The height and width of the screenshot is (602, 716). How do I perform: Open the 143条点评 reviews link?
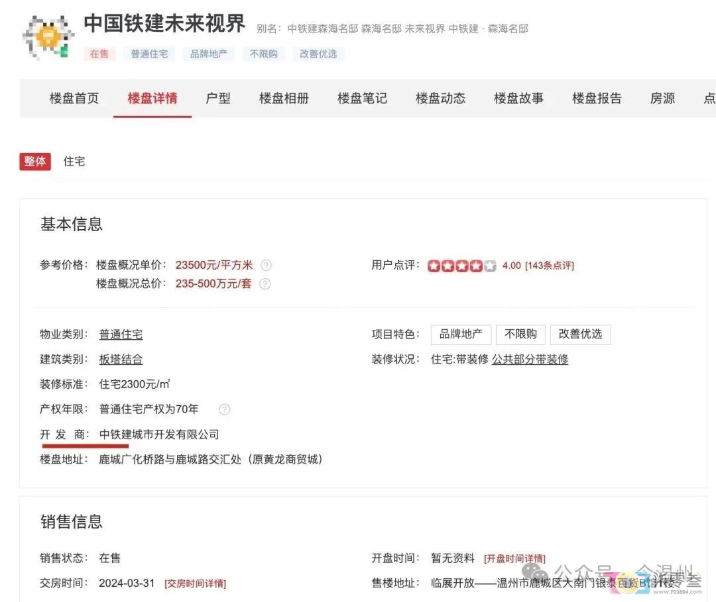click(550, 266)
